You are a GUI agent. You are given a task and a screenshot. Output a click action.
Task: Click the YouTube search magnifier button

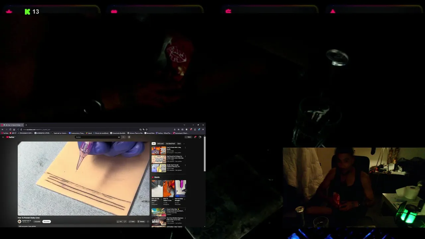pos(123,137)
